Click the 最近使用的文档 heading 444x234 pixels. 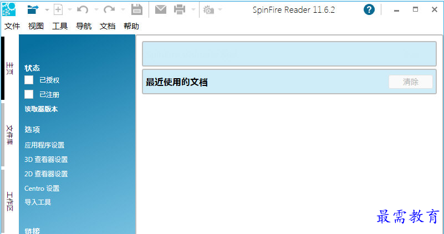pyautogui.click(x=177, y=82)
